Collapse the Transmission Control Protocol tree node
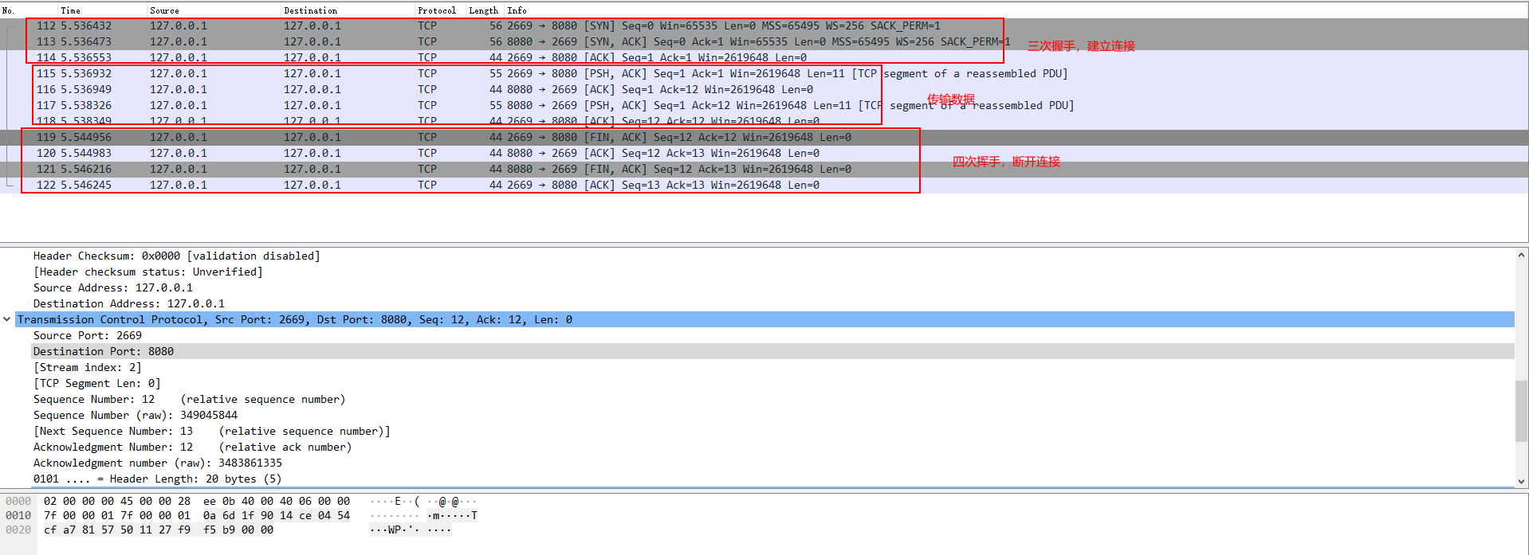This screenshot has height=555, width=1529. tap(7, 319)
